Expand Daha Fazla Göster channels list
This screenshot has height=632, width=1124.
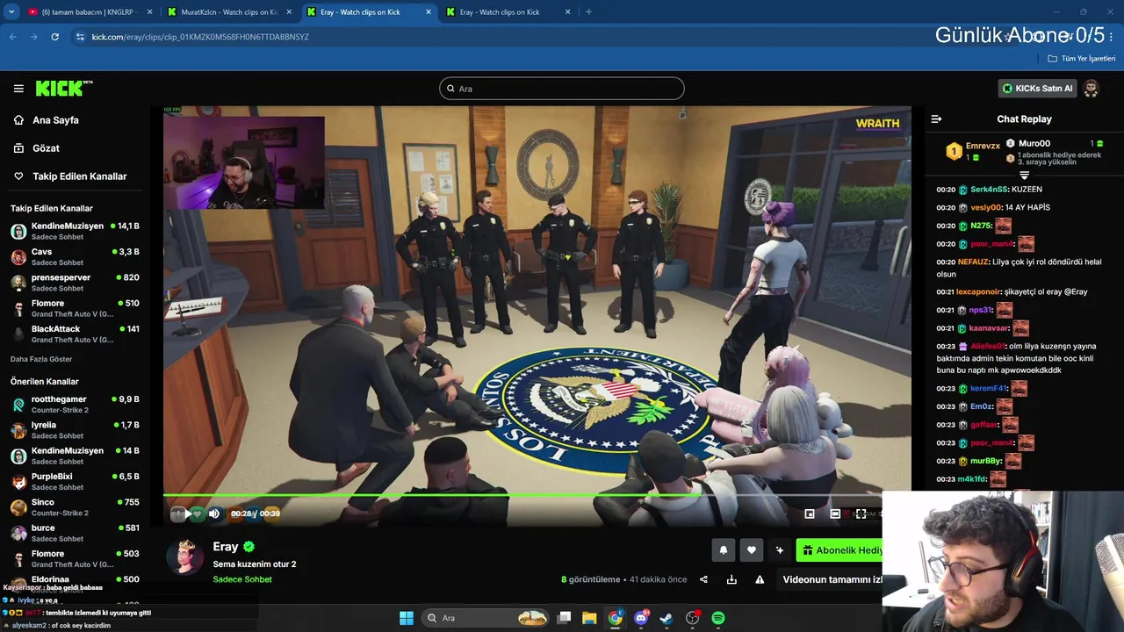pyautogui.click(x=41, y=359)
